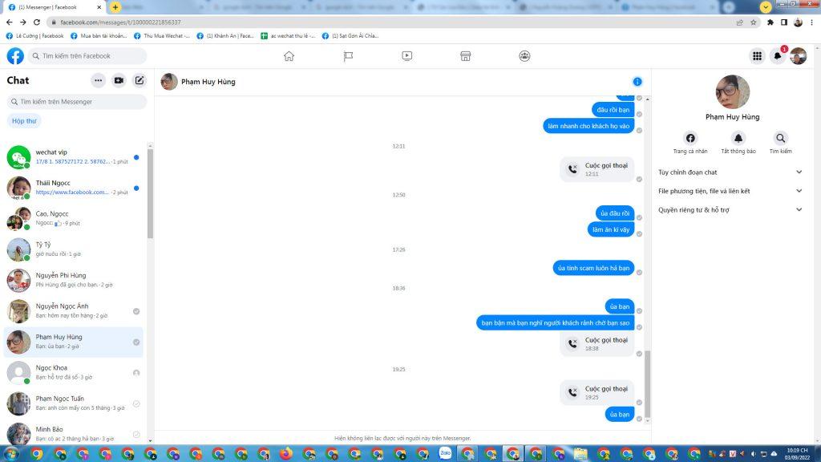The height and width of the screenshot is (462, 821).
Task: Expand Quyền riêng tư & hỗ trợ
Action: [x=799, y=210]
